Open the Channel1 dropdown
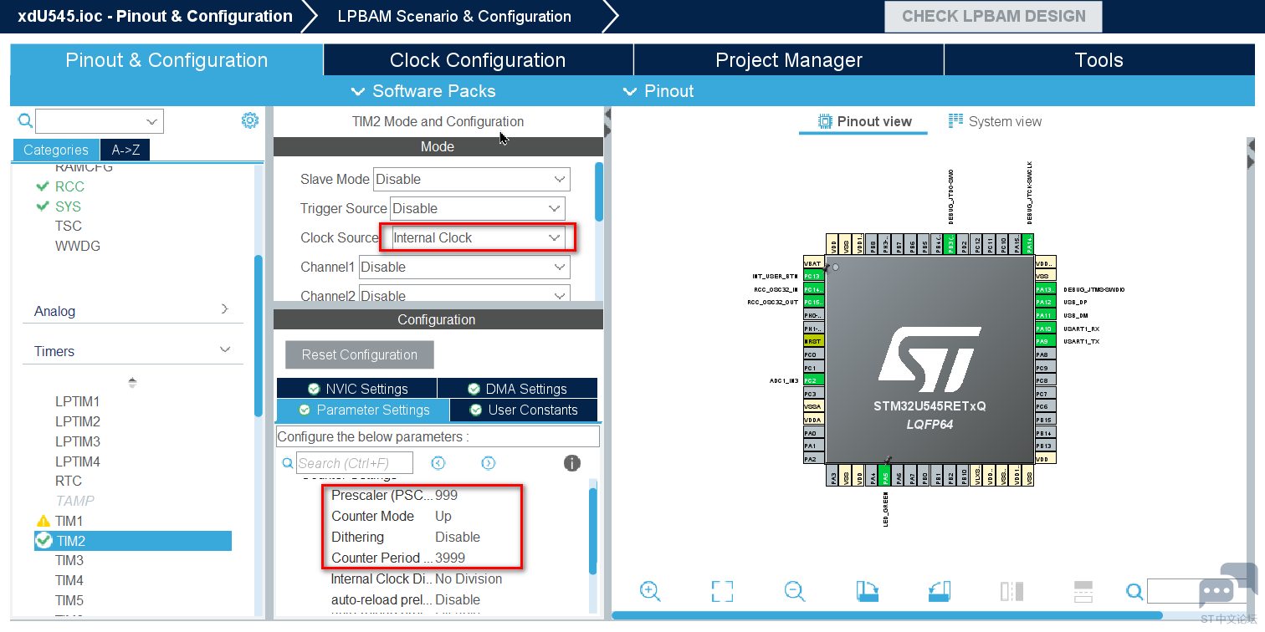The width and height of the screenshot is (1265, 632). pyautogui.click(x=464, y=267)
